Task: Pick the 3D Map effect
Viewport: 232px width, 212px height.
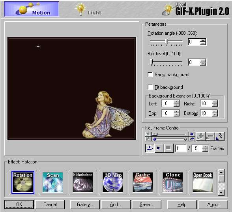Action: [113, 182]
